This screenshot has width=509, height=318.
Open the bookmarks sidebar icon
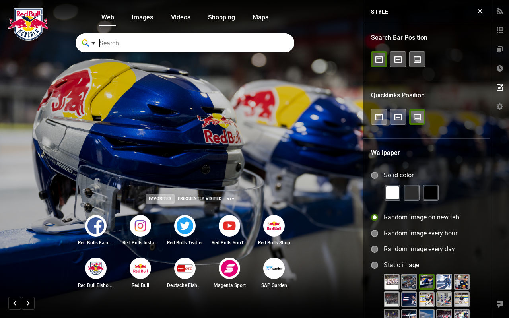coord(500,49)
